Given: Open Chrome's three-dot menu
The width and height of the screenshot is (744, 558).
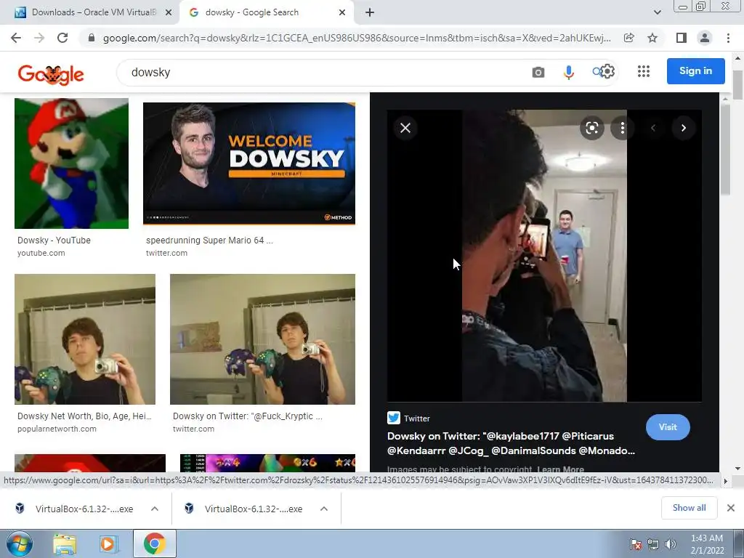Looking at the screenshot, I should click(728, 38).
